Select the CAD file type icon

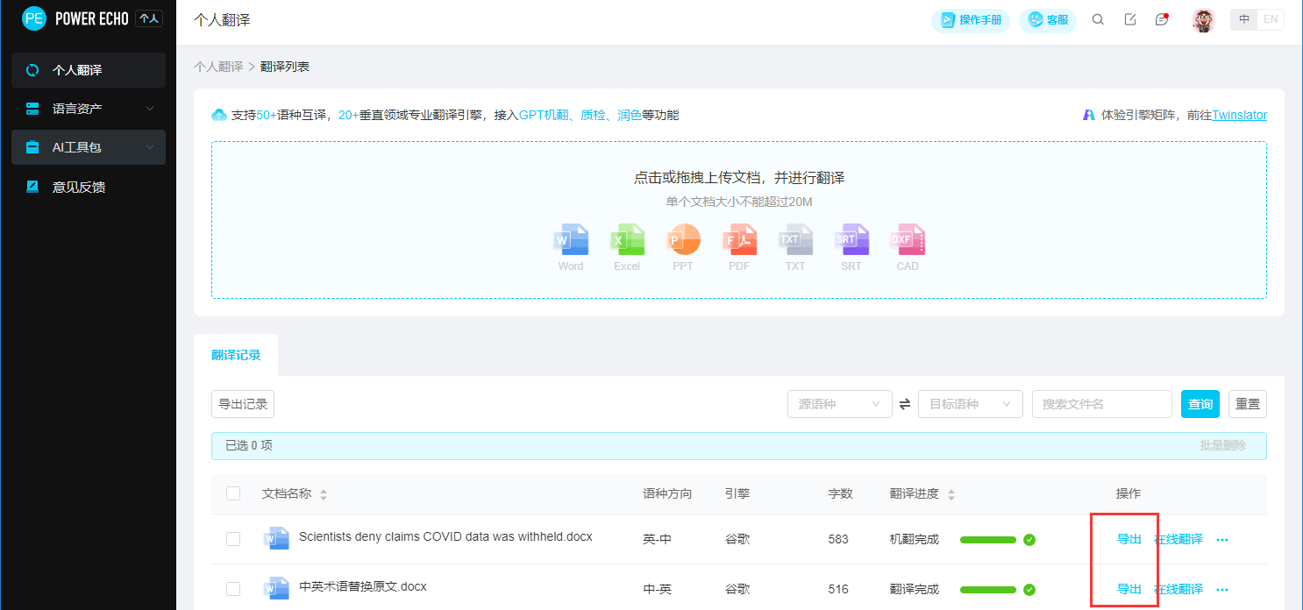(908, 239)
